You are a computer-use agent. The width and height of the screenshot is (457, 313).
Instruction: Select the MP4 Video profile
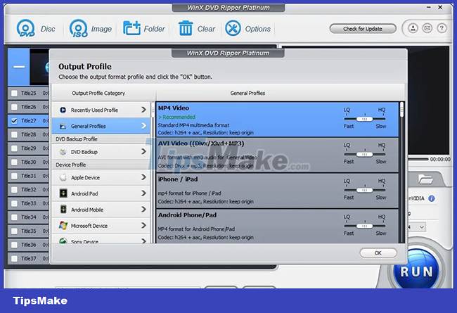tap(278, 120)
